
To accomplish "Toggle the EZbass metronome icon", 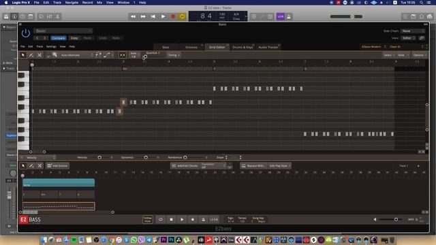I will point(203,219).
